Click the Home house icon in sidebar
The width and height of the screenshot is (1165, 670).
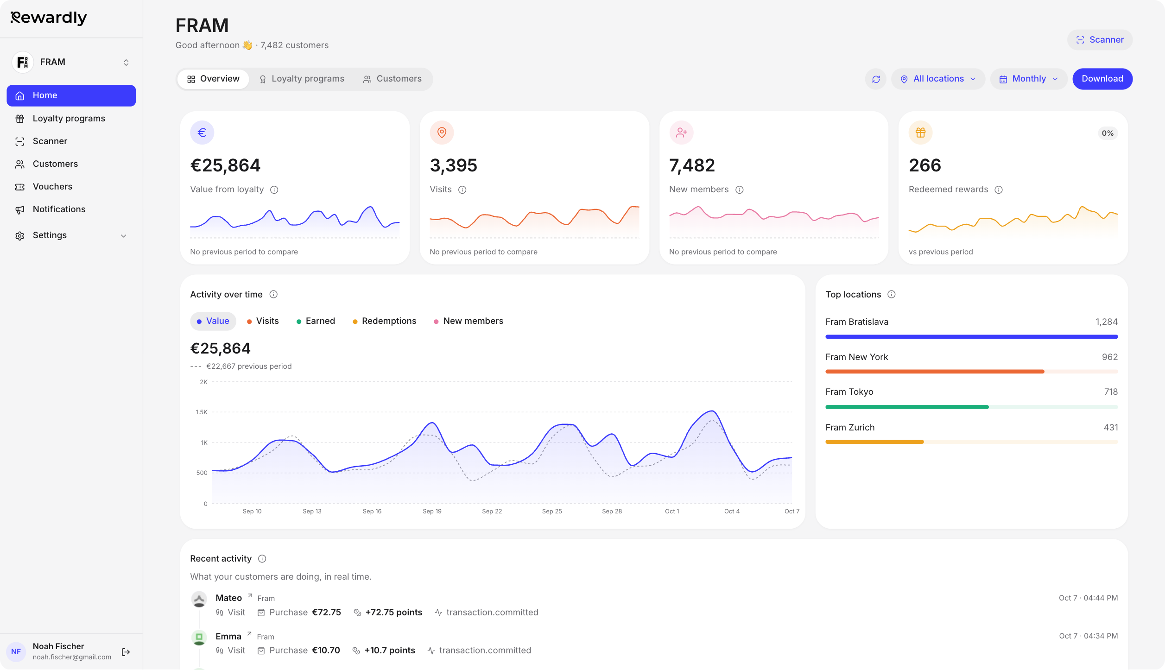pos(20,96)
